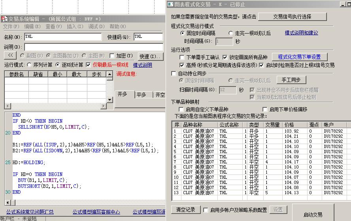Click the 清空记录 clear records button
The height and width of the screenshot is (221, 351).
(x=186, y=210)
